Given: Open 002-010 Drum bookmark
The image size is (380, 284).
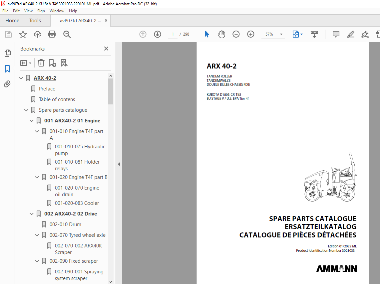Looking at the screenshot, I should point(65,224).
